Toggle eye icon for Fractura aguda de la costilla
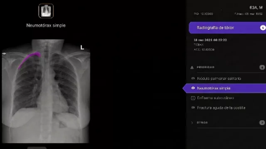 click(x=193, y=108)
